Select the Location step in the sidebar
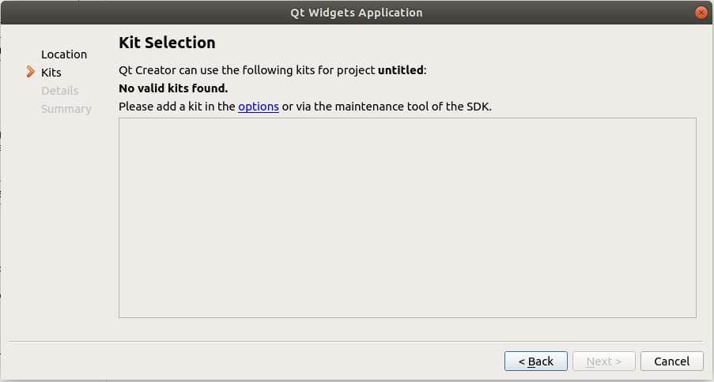Screen dimensions: 714x382 pos(64,54)
